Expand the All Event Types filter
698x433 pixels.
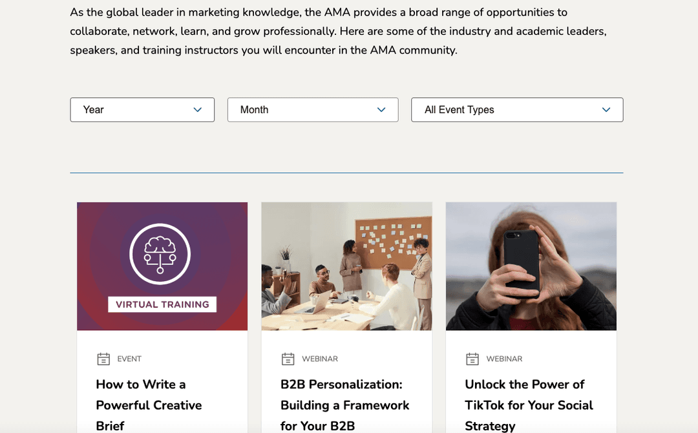[x=517, y=110]
